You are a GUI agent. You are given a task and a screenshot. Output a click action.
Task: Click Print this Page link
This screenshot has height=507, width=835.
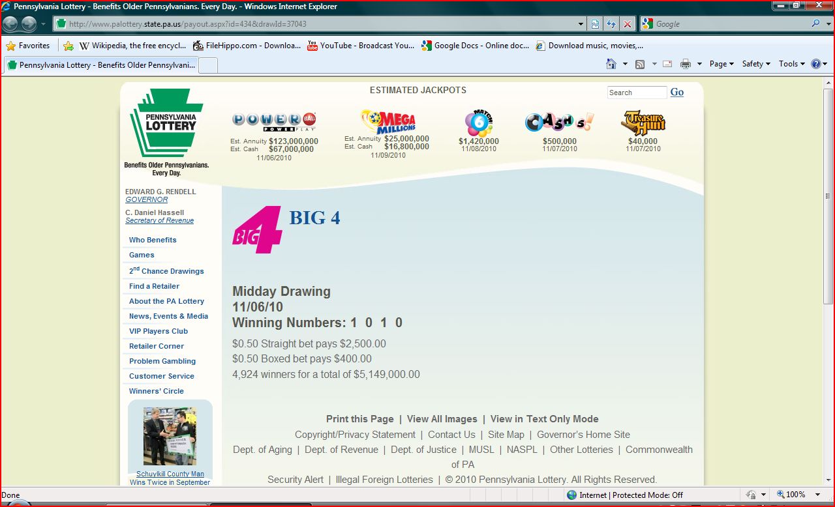click(x=360, y=419)
